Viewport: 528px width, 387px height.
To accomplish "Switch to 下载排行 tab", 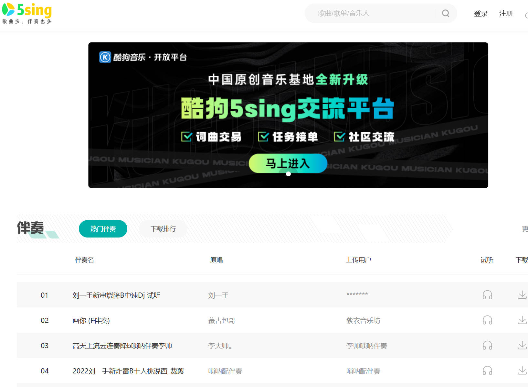I will click(x=163, y=229).
